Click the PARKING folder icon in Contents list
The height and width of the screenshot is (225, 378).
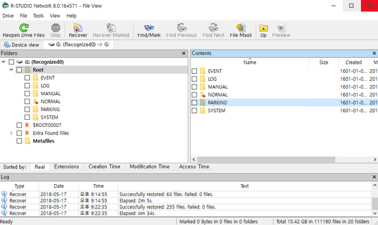pos(203,103)
